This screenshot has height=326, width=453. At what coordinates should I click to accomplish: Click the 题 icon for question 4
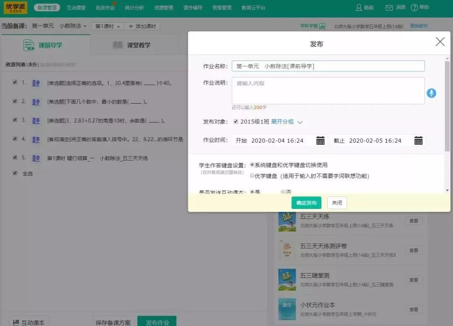pos(36,140)
